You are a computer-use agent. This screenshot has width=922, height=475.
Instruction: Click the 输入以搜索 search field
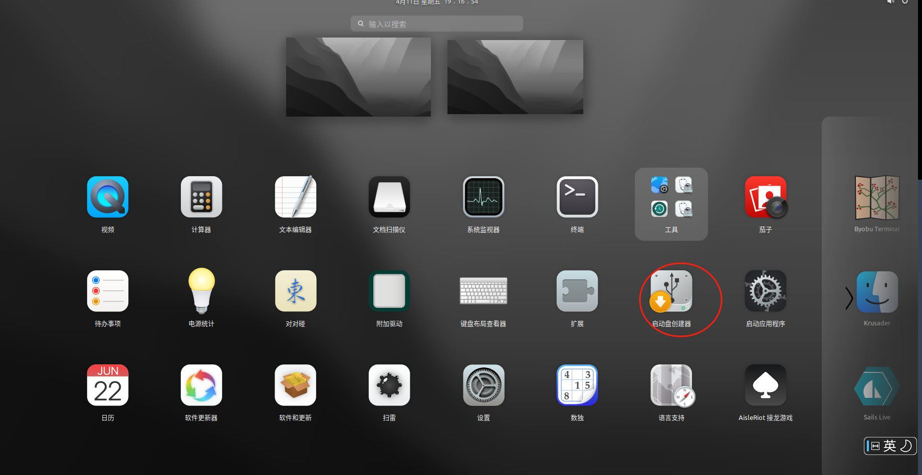(437, 24)
